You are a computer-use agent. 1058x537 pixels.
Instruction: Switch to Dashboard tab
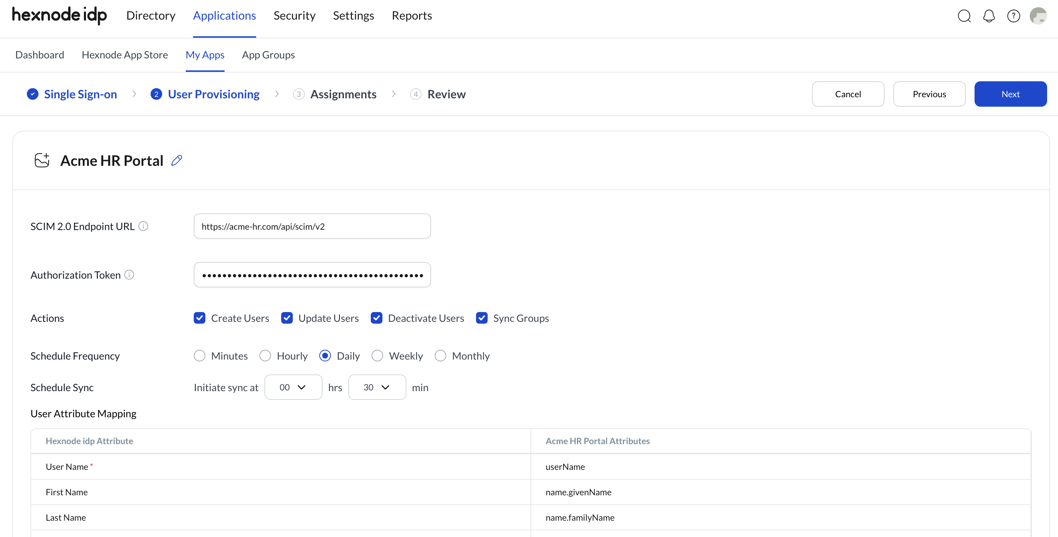[40, 55]
